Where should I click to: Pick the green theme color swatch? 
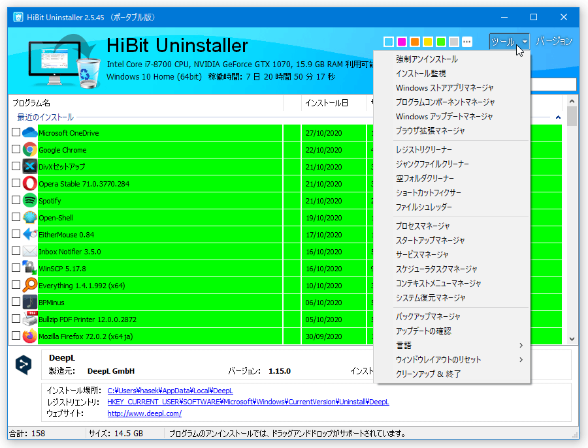[x=441, y=42]
